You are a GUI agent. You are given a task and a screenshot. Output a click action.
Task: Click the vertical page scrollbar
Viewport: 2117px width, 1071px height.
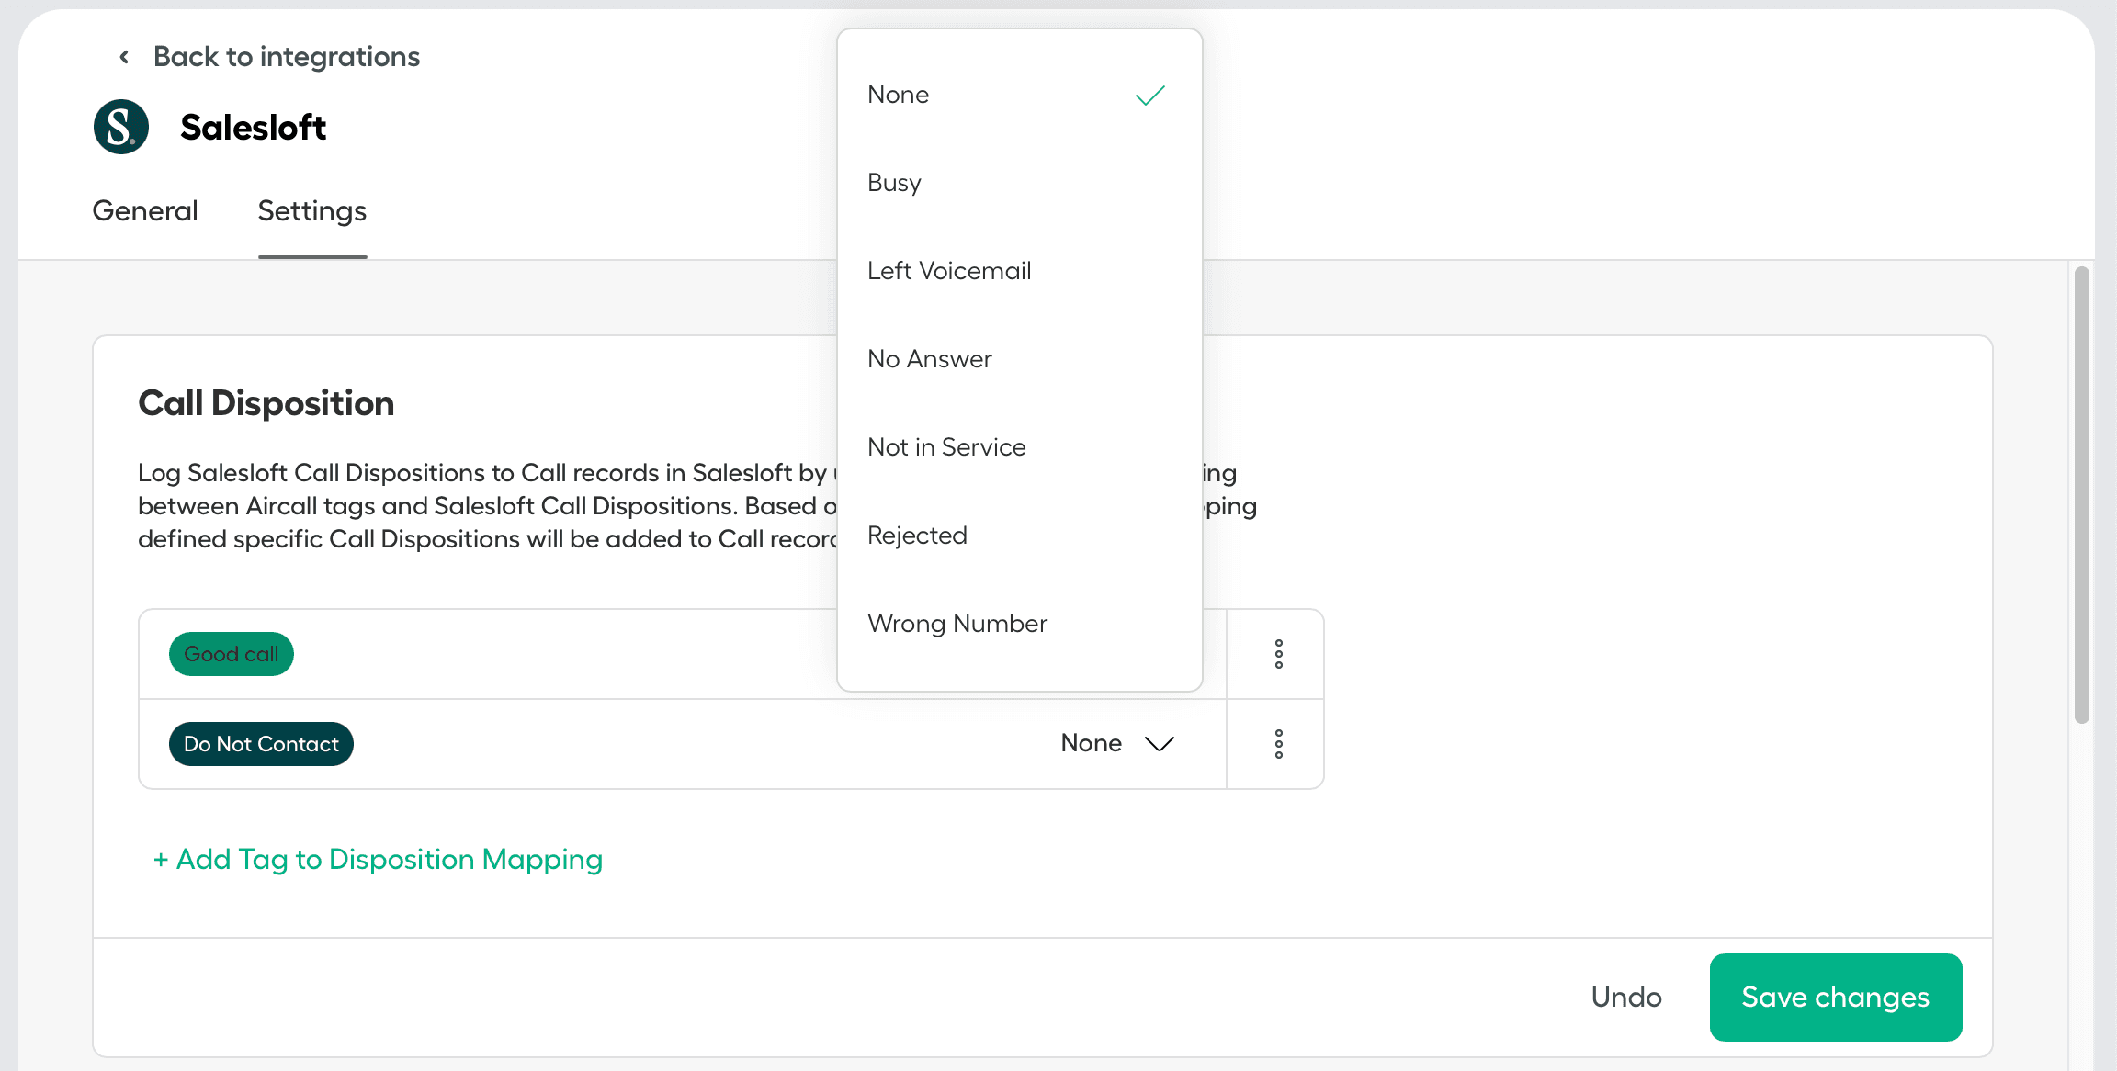pyautogui.click(x=2081, y=496)
